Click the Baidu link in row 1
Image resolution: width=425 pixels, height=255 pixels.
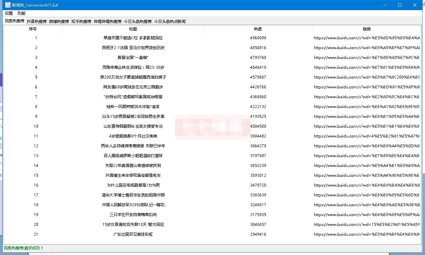pyautogui.click(x=367, y=38)
